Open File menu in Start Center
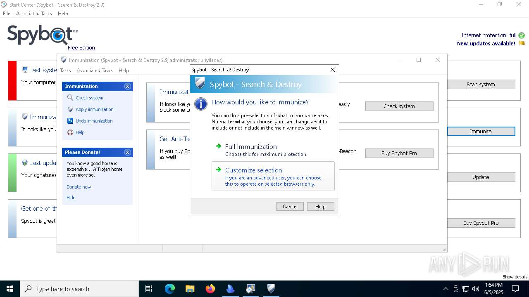 (7, 14)
